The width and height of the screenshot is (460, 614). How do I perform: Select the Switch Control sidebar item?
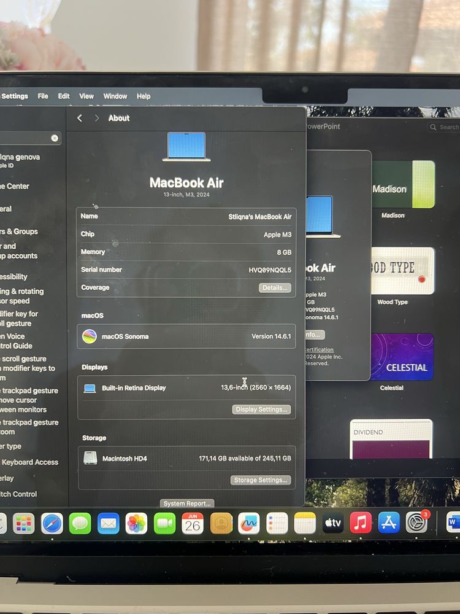pos(18,494)
